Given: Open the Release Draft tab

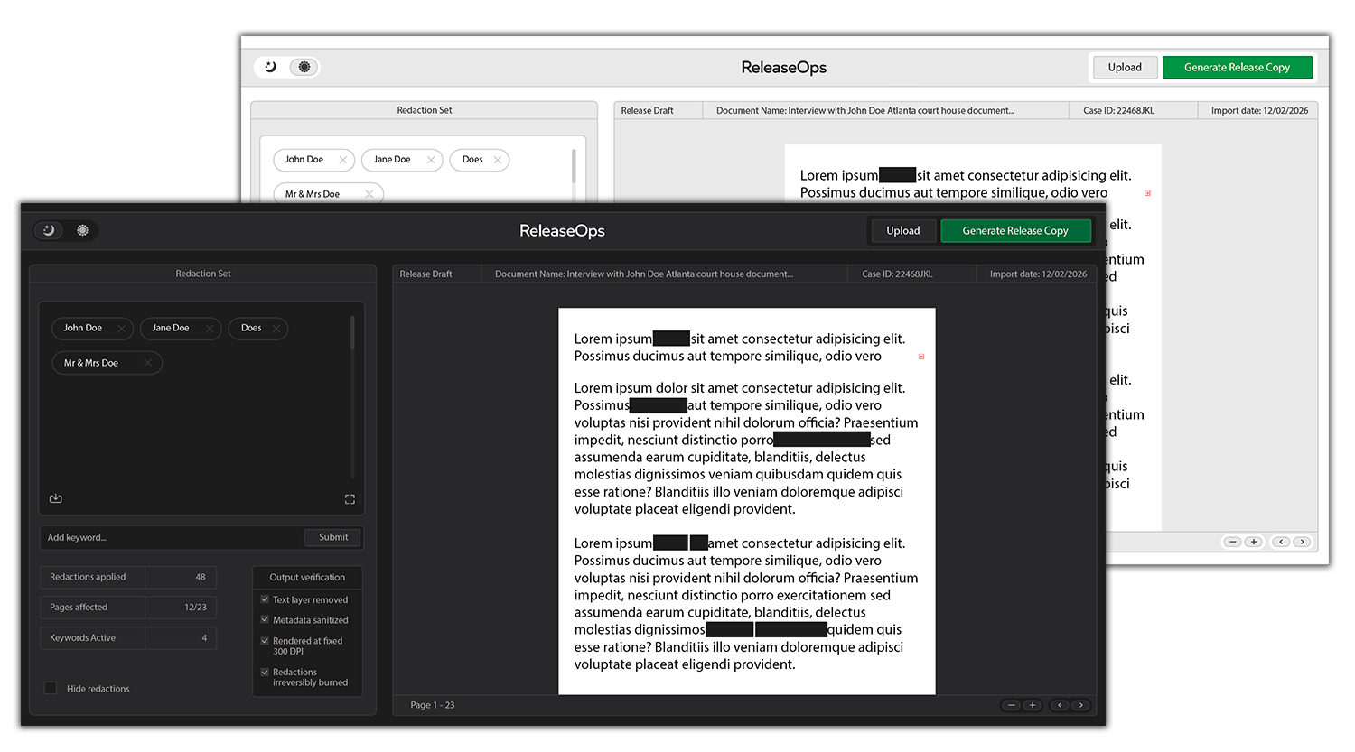Looking at the screenshot, I should [437, 273].
